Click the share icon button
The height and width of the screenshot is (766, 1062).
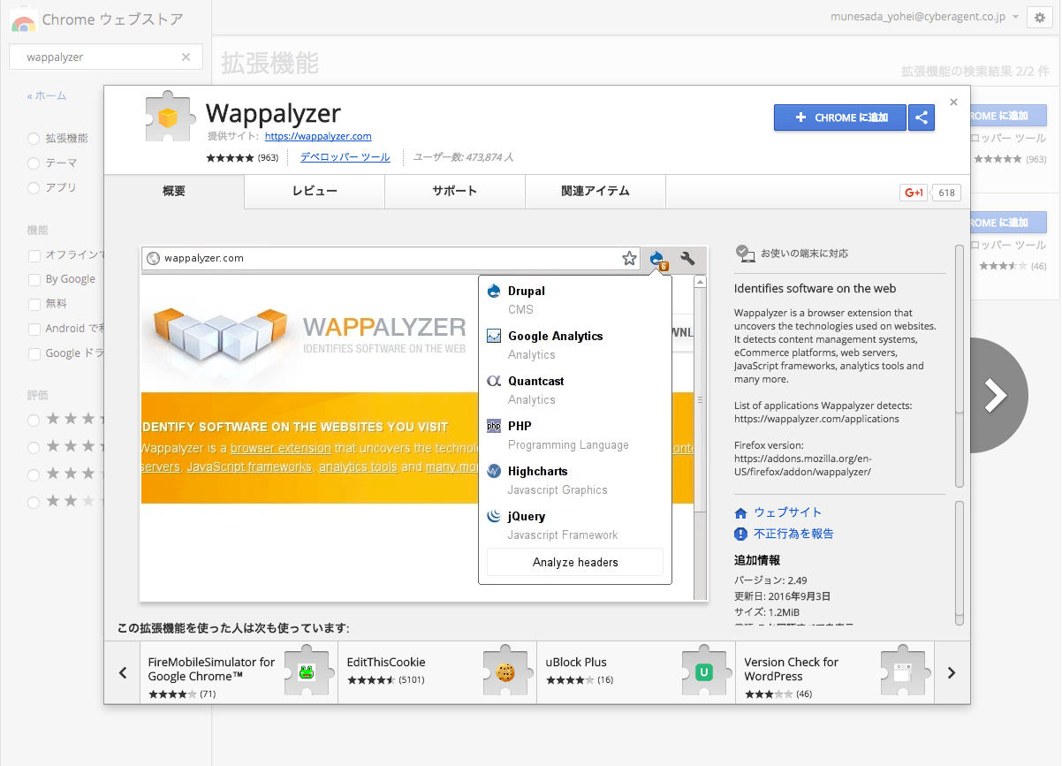pos(922,118)
